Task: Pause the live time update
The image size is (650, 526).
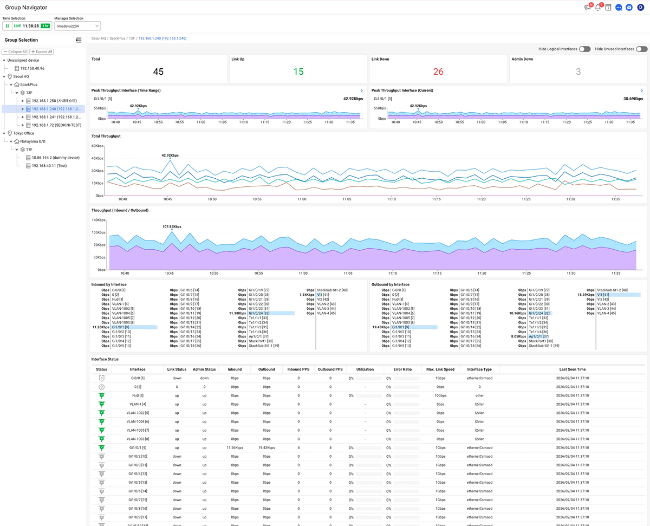Action: click(x=7, y=26)
